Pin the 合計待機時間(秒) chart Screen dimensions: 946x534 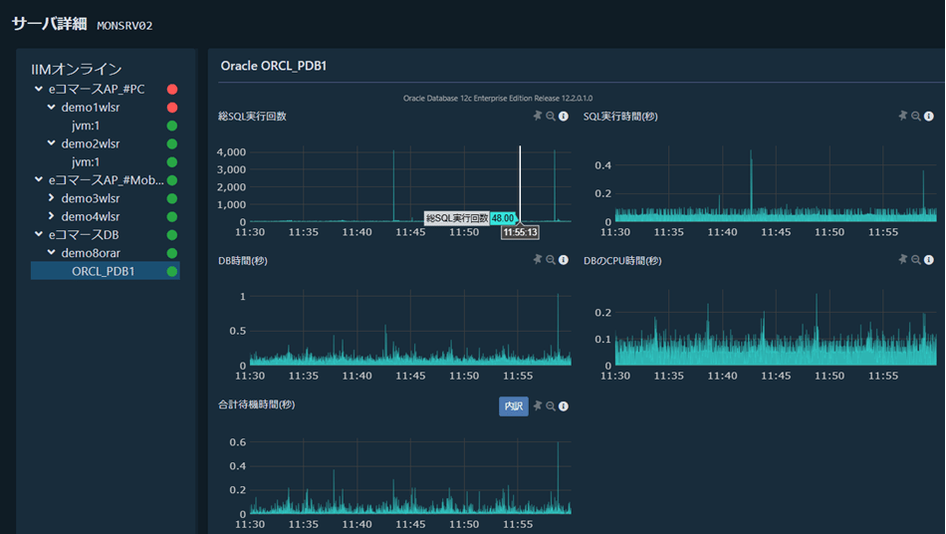pos(538,406)
